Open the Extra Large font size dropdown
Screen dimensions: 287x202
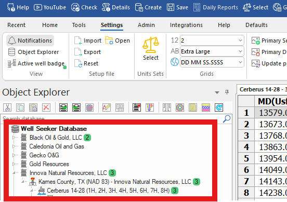pos(212,51)
